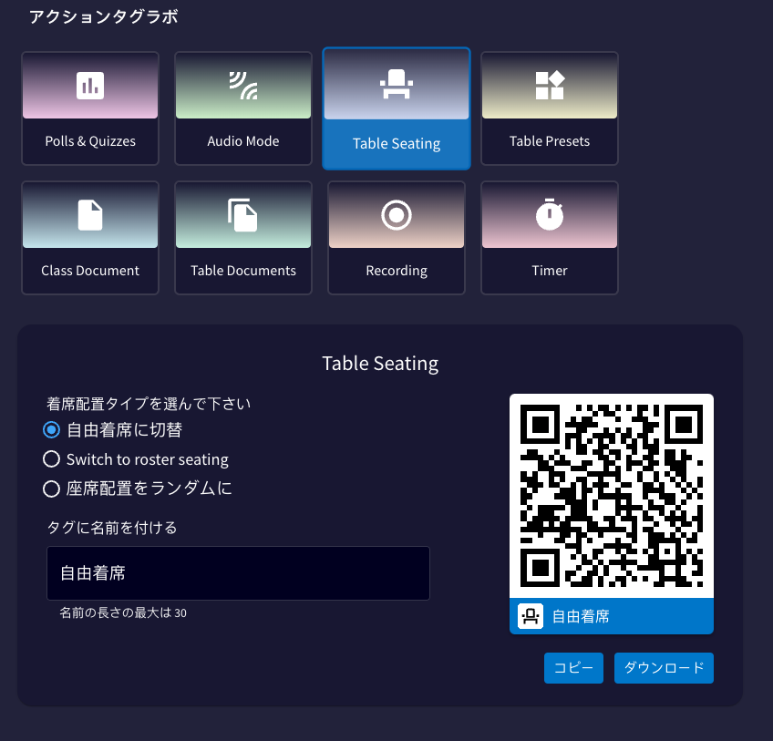Open the Table Presets label
Viewport: 773px width, 741px height.
point(550,141)
